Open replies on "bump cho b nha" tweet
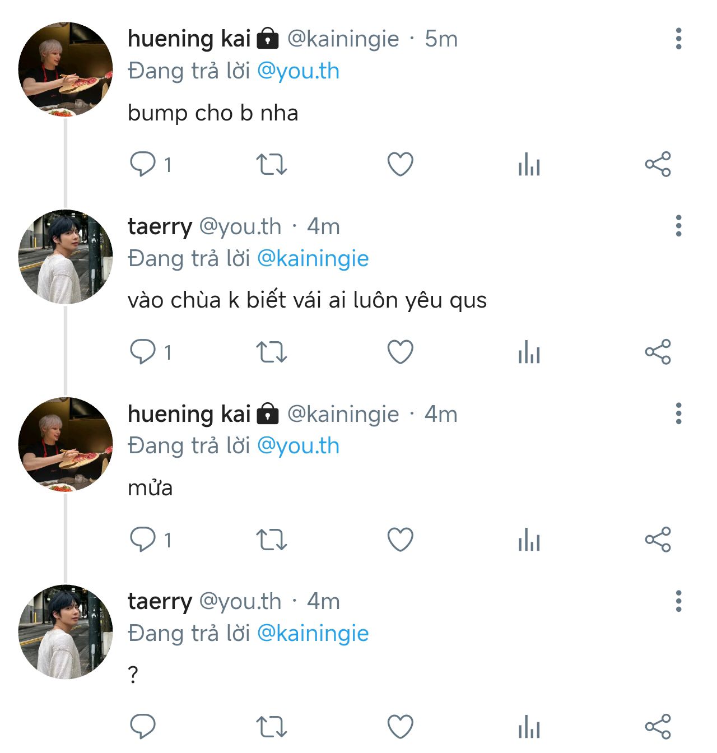This screenshot has width=717, height=753. tap(143, 164)
